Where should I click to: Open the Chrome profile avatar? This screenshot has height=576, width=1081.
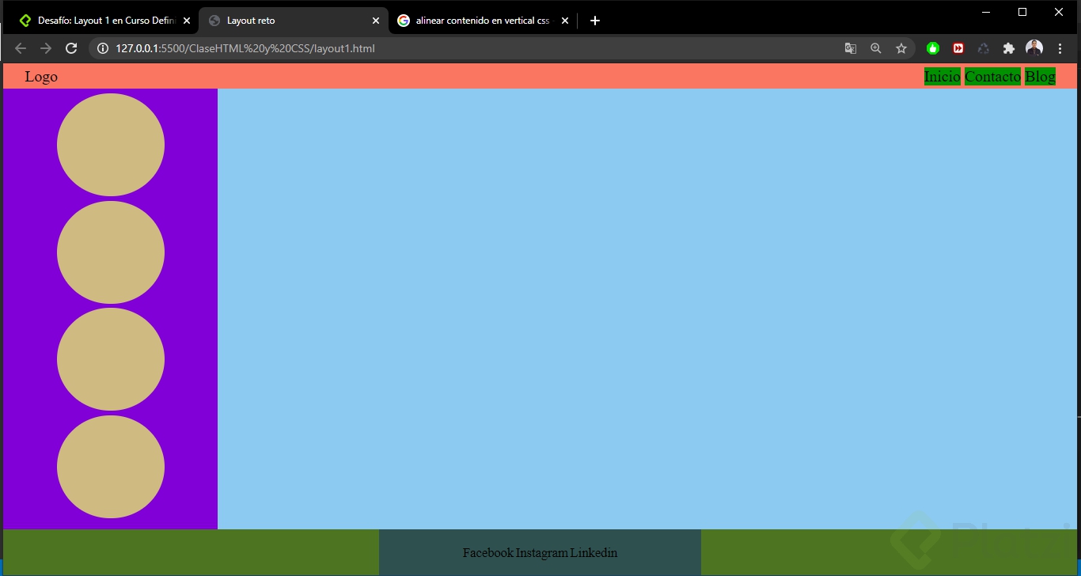1034,48
